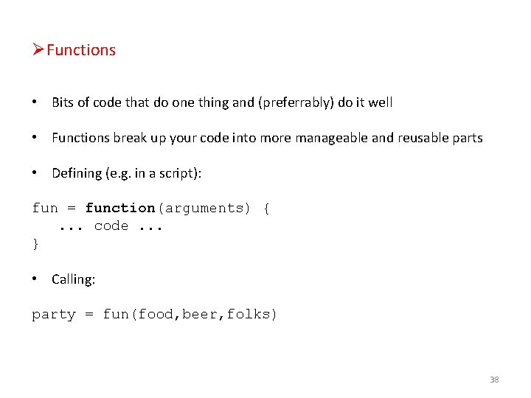
Task: Click the closing curly brace
Action: 35,244
